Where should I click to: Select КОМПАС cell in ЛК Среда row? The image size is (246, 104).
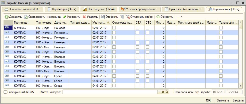[x=24, y=76]
